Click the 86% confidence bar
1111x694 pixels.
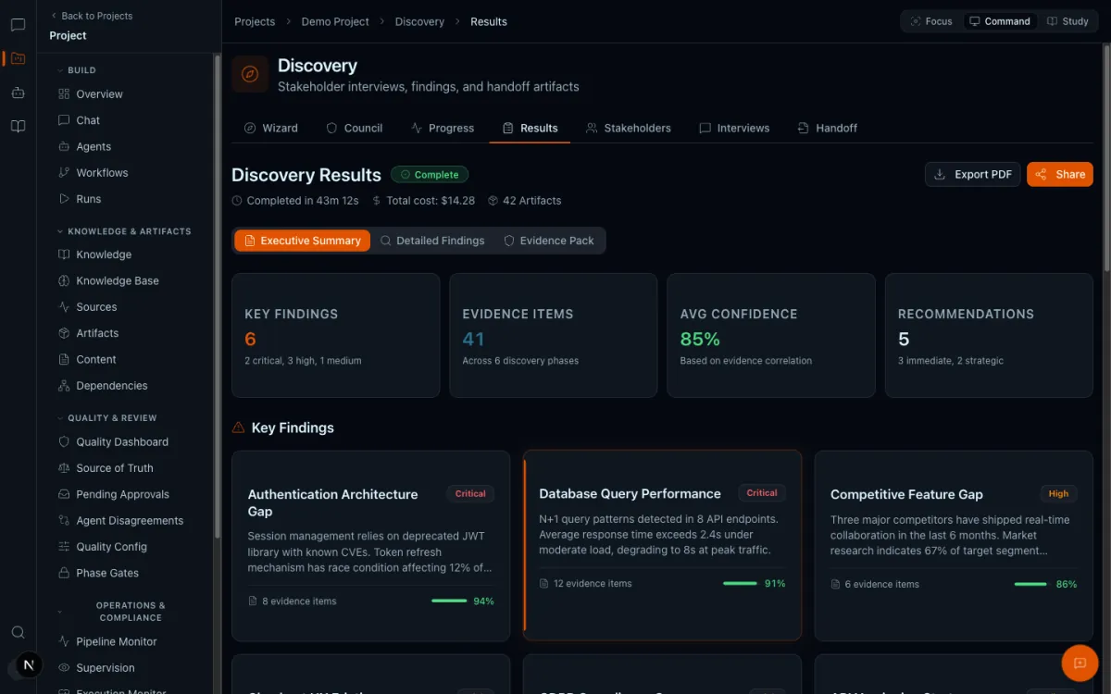point(1031,584)
